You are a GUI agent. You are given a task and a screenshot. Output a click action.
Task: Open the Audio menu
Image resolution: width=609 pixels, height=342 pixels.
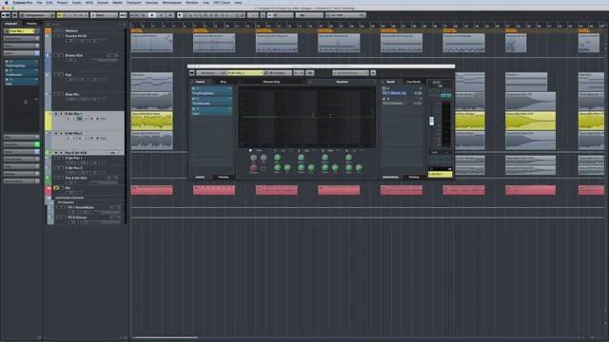(x=76, y=2)
